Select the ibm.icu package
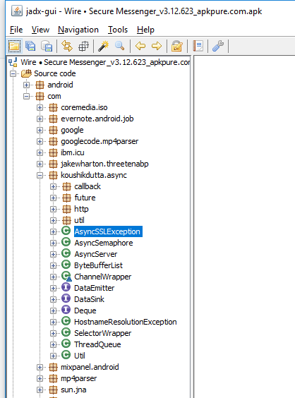This screenshot has height=398, width=295. coord(73,152)
